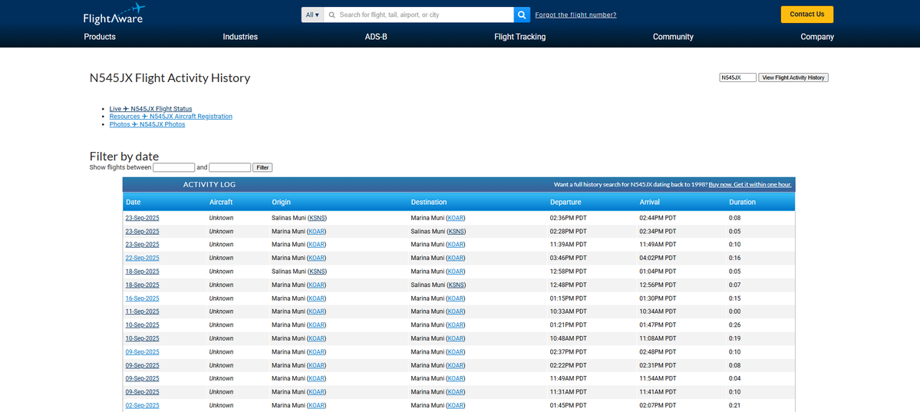Open Buy now full history link
This screenshot has height=412, width=920.
click(750, 184)
